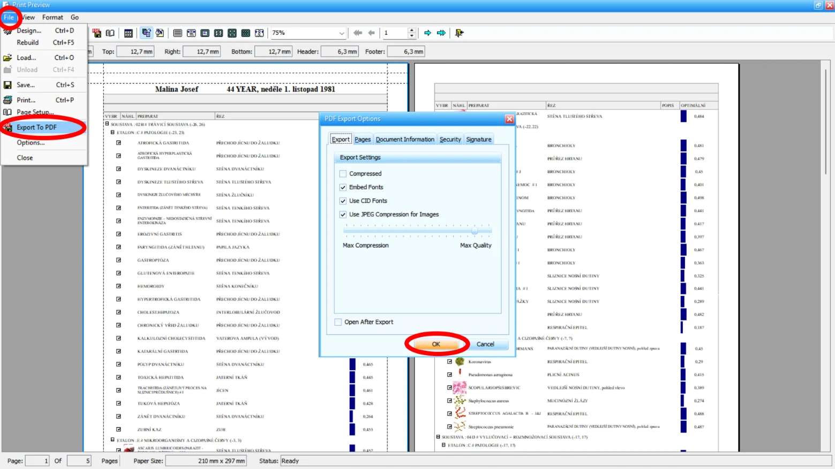This screenshot has height=469, width=835.
Task: Select the page width view icon
Action: click(191, 33)
